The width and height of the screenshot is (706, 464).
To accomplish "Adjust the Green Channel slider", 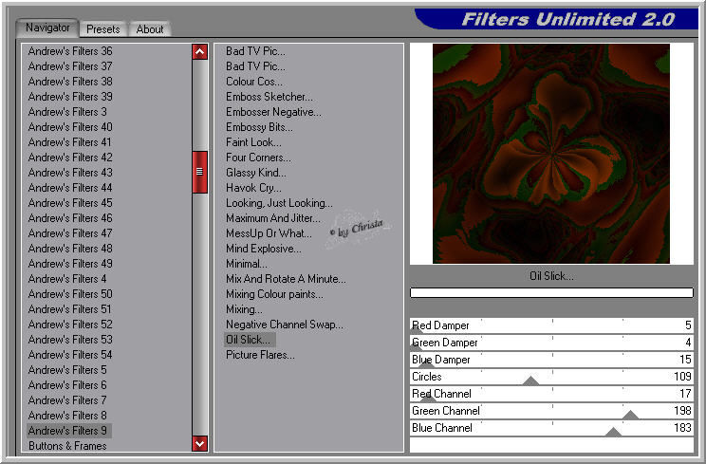I will coord(551,411).
